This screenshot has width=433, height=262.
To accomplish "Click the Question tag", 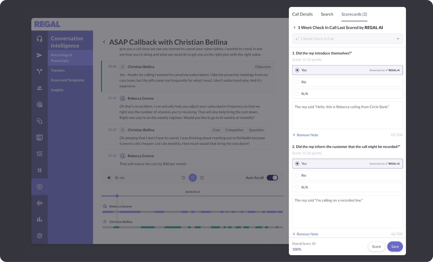I will click(x=256, y=130).
